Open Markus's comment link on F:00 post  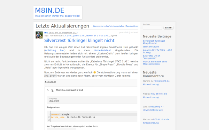coord(156,121)
